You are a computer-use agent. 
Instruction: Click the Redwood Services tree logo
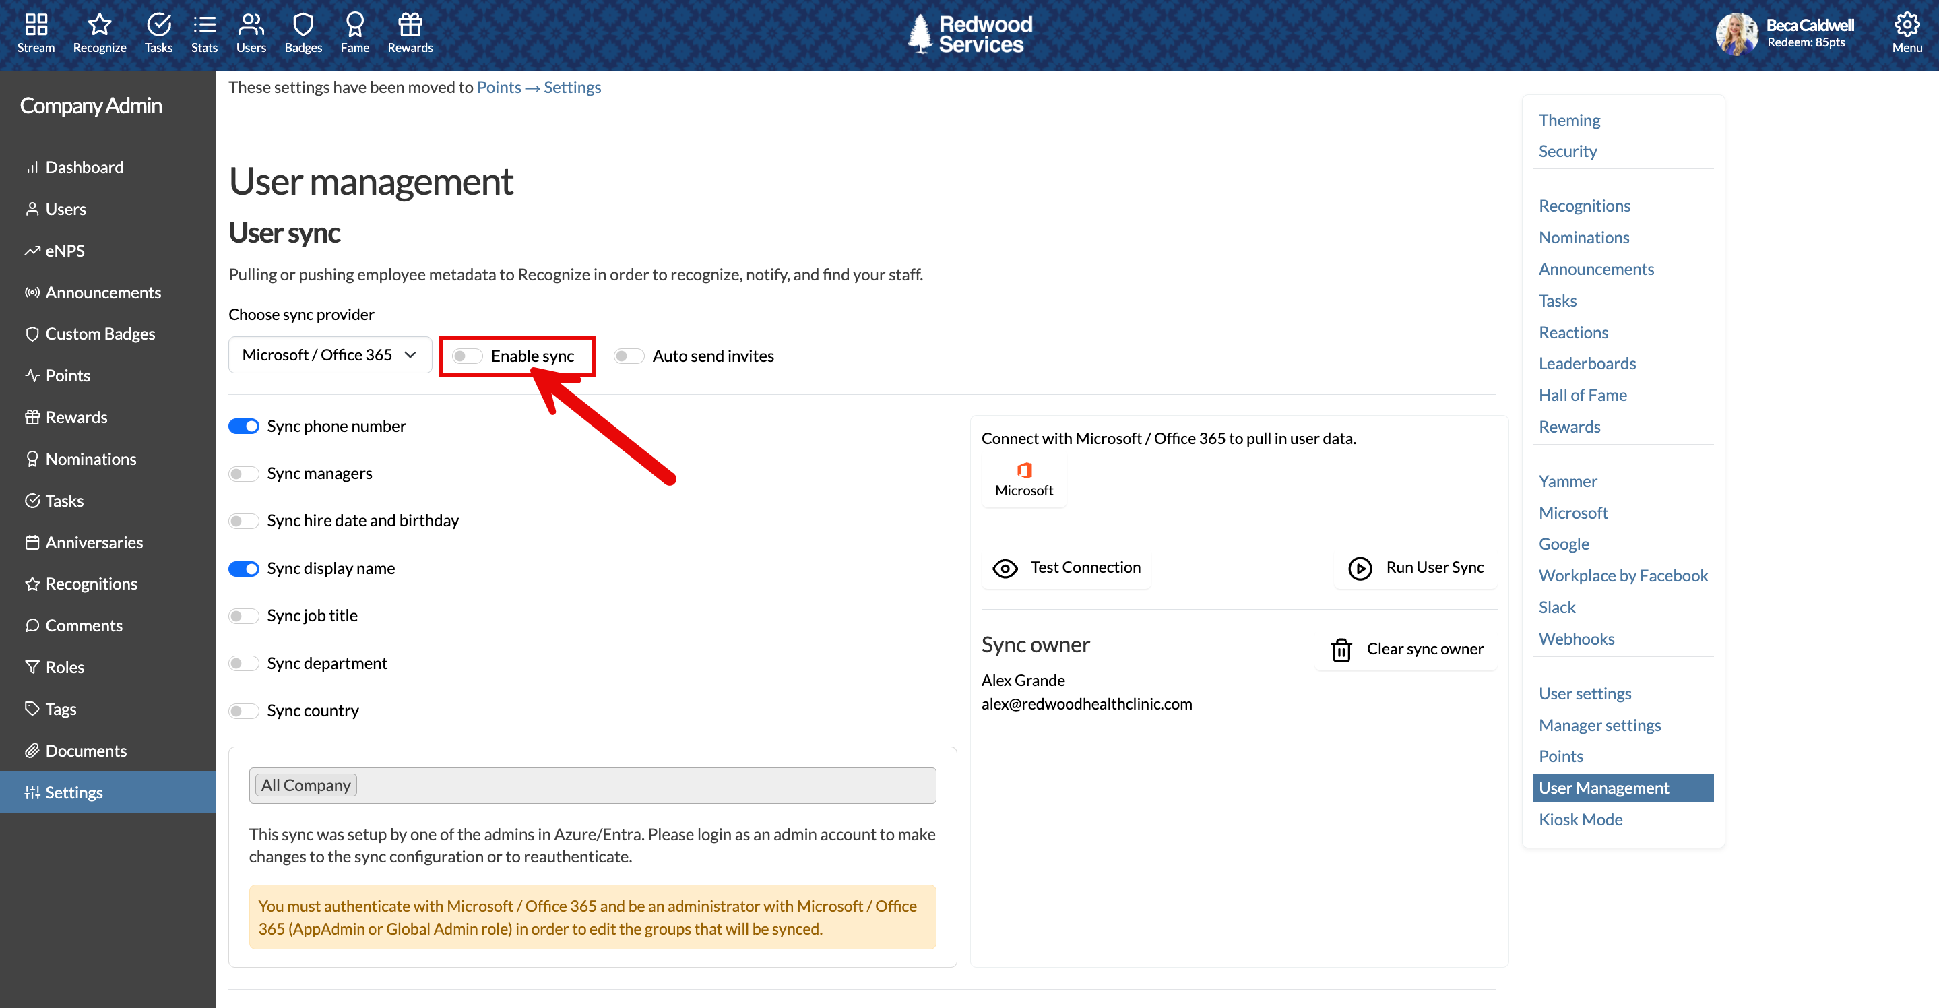920,34
